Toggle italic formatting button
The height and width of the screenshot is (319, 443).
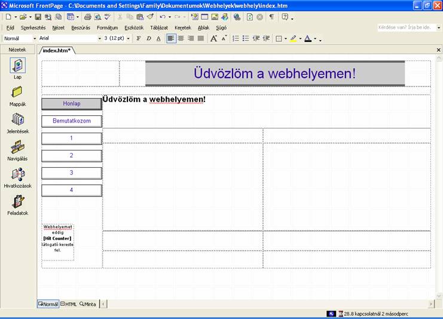pyautogui.click(x=148, y=38)
